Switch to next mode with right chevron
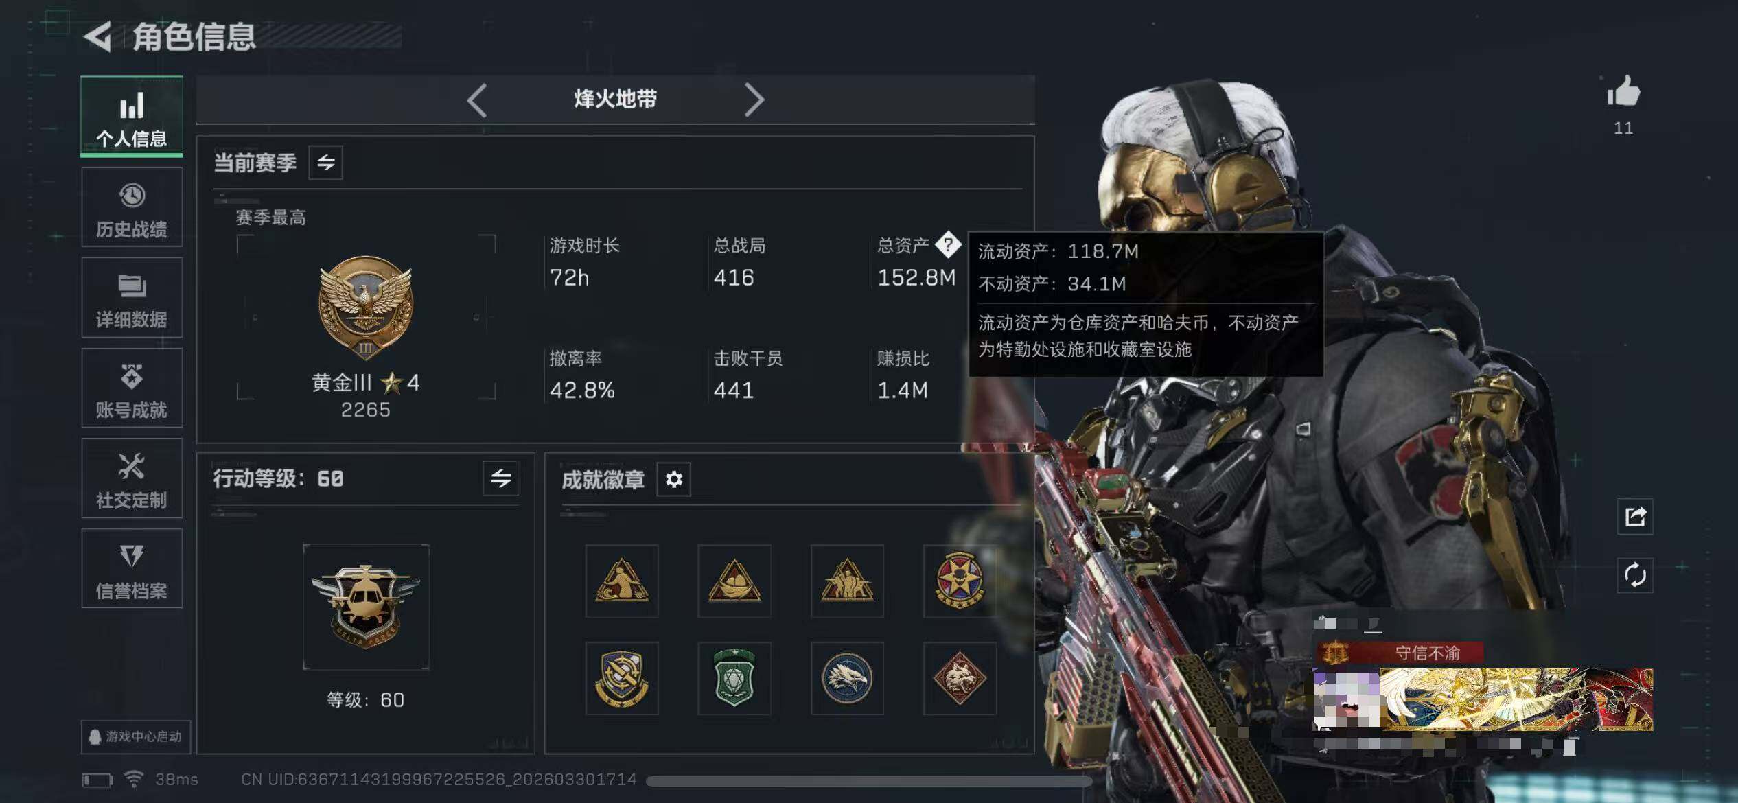 (754, 100)
